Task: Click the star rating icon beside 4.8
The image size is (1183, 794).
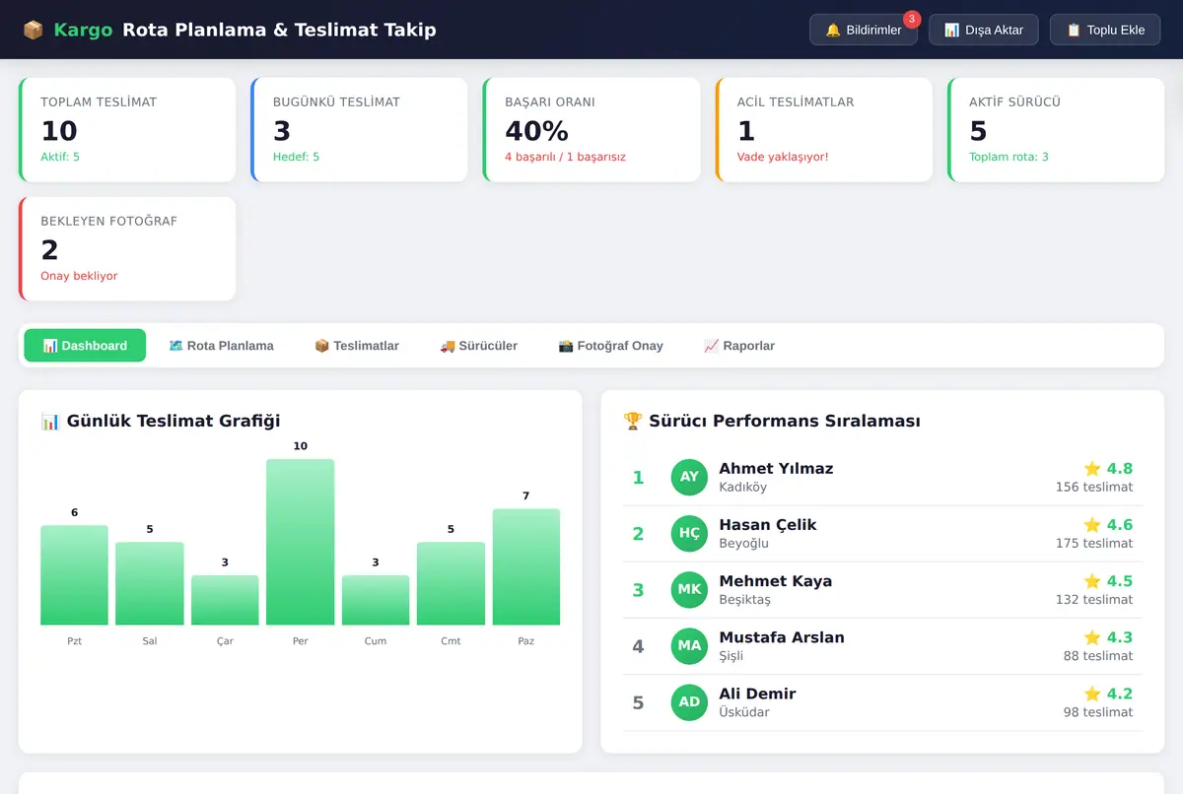Action: point(1092,468)
